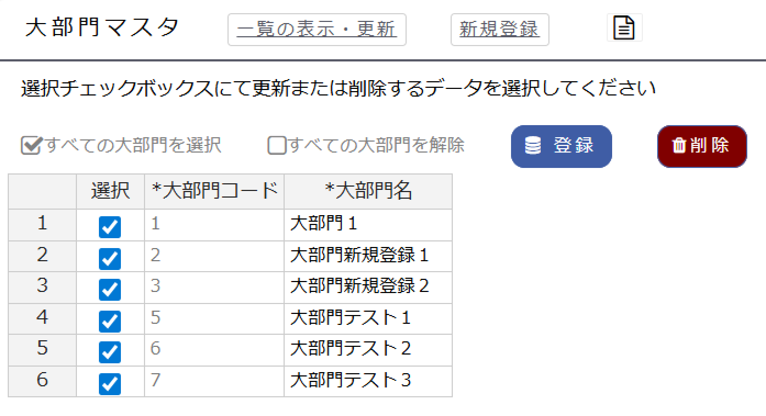
Task: Click the 大部門コード cell showing 3
Action: (x=212, y=287)
